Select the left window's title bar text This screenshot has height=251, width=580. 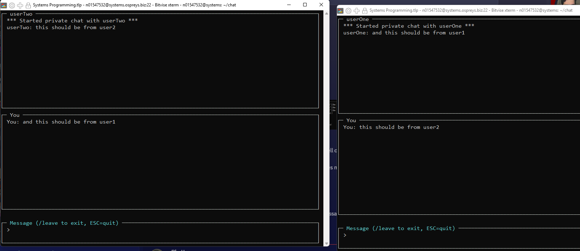(x=134, y=5)
